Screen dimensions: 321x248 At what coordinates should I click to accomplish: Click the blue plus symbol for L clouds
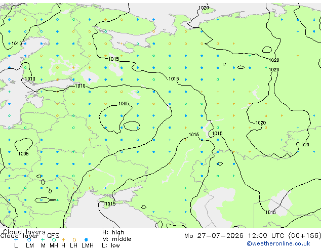coord(16,239)
